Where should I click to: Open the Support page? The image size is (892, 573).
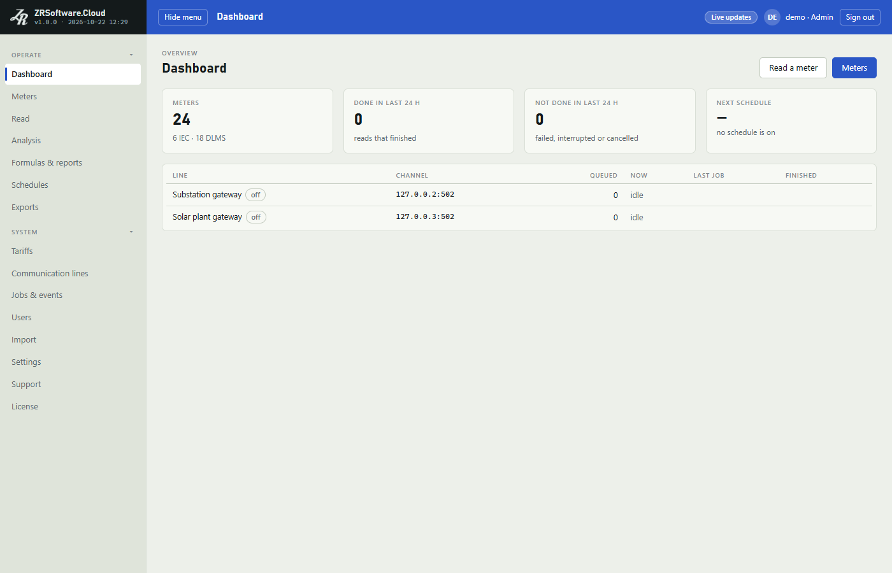73,384
